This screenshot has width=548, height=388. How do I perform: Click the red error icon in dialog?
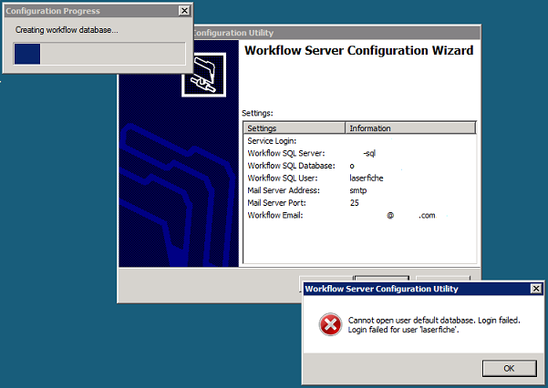[330, 324]
